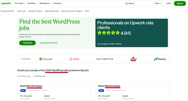188x101 pixels.
Task: Open first Need Web Developer job title
Action: (x=31, y=86)
